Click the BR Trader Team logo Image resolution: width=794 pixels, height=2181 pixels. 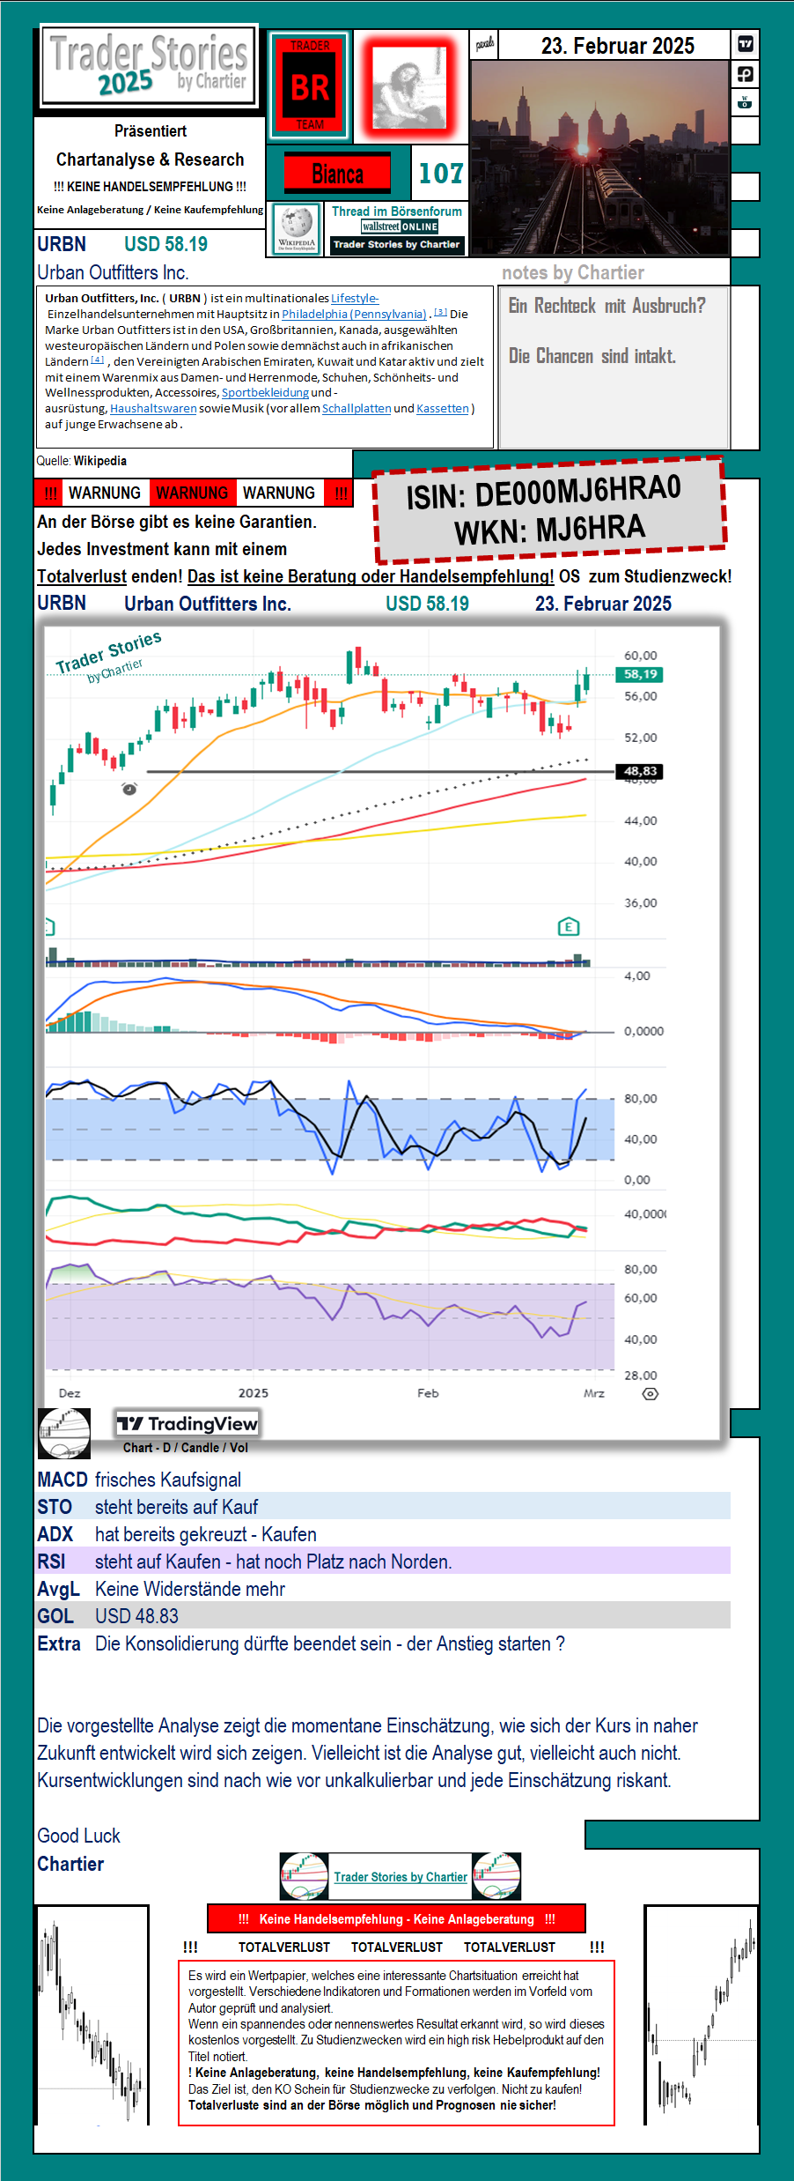pyautogui.click(x=310, y=85)
